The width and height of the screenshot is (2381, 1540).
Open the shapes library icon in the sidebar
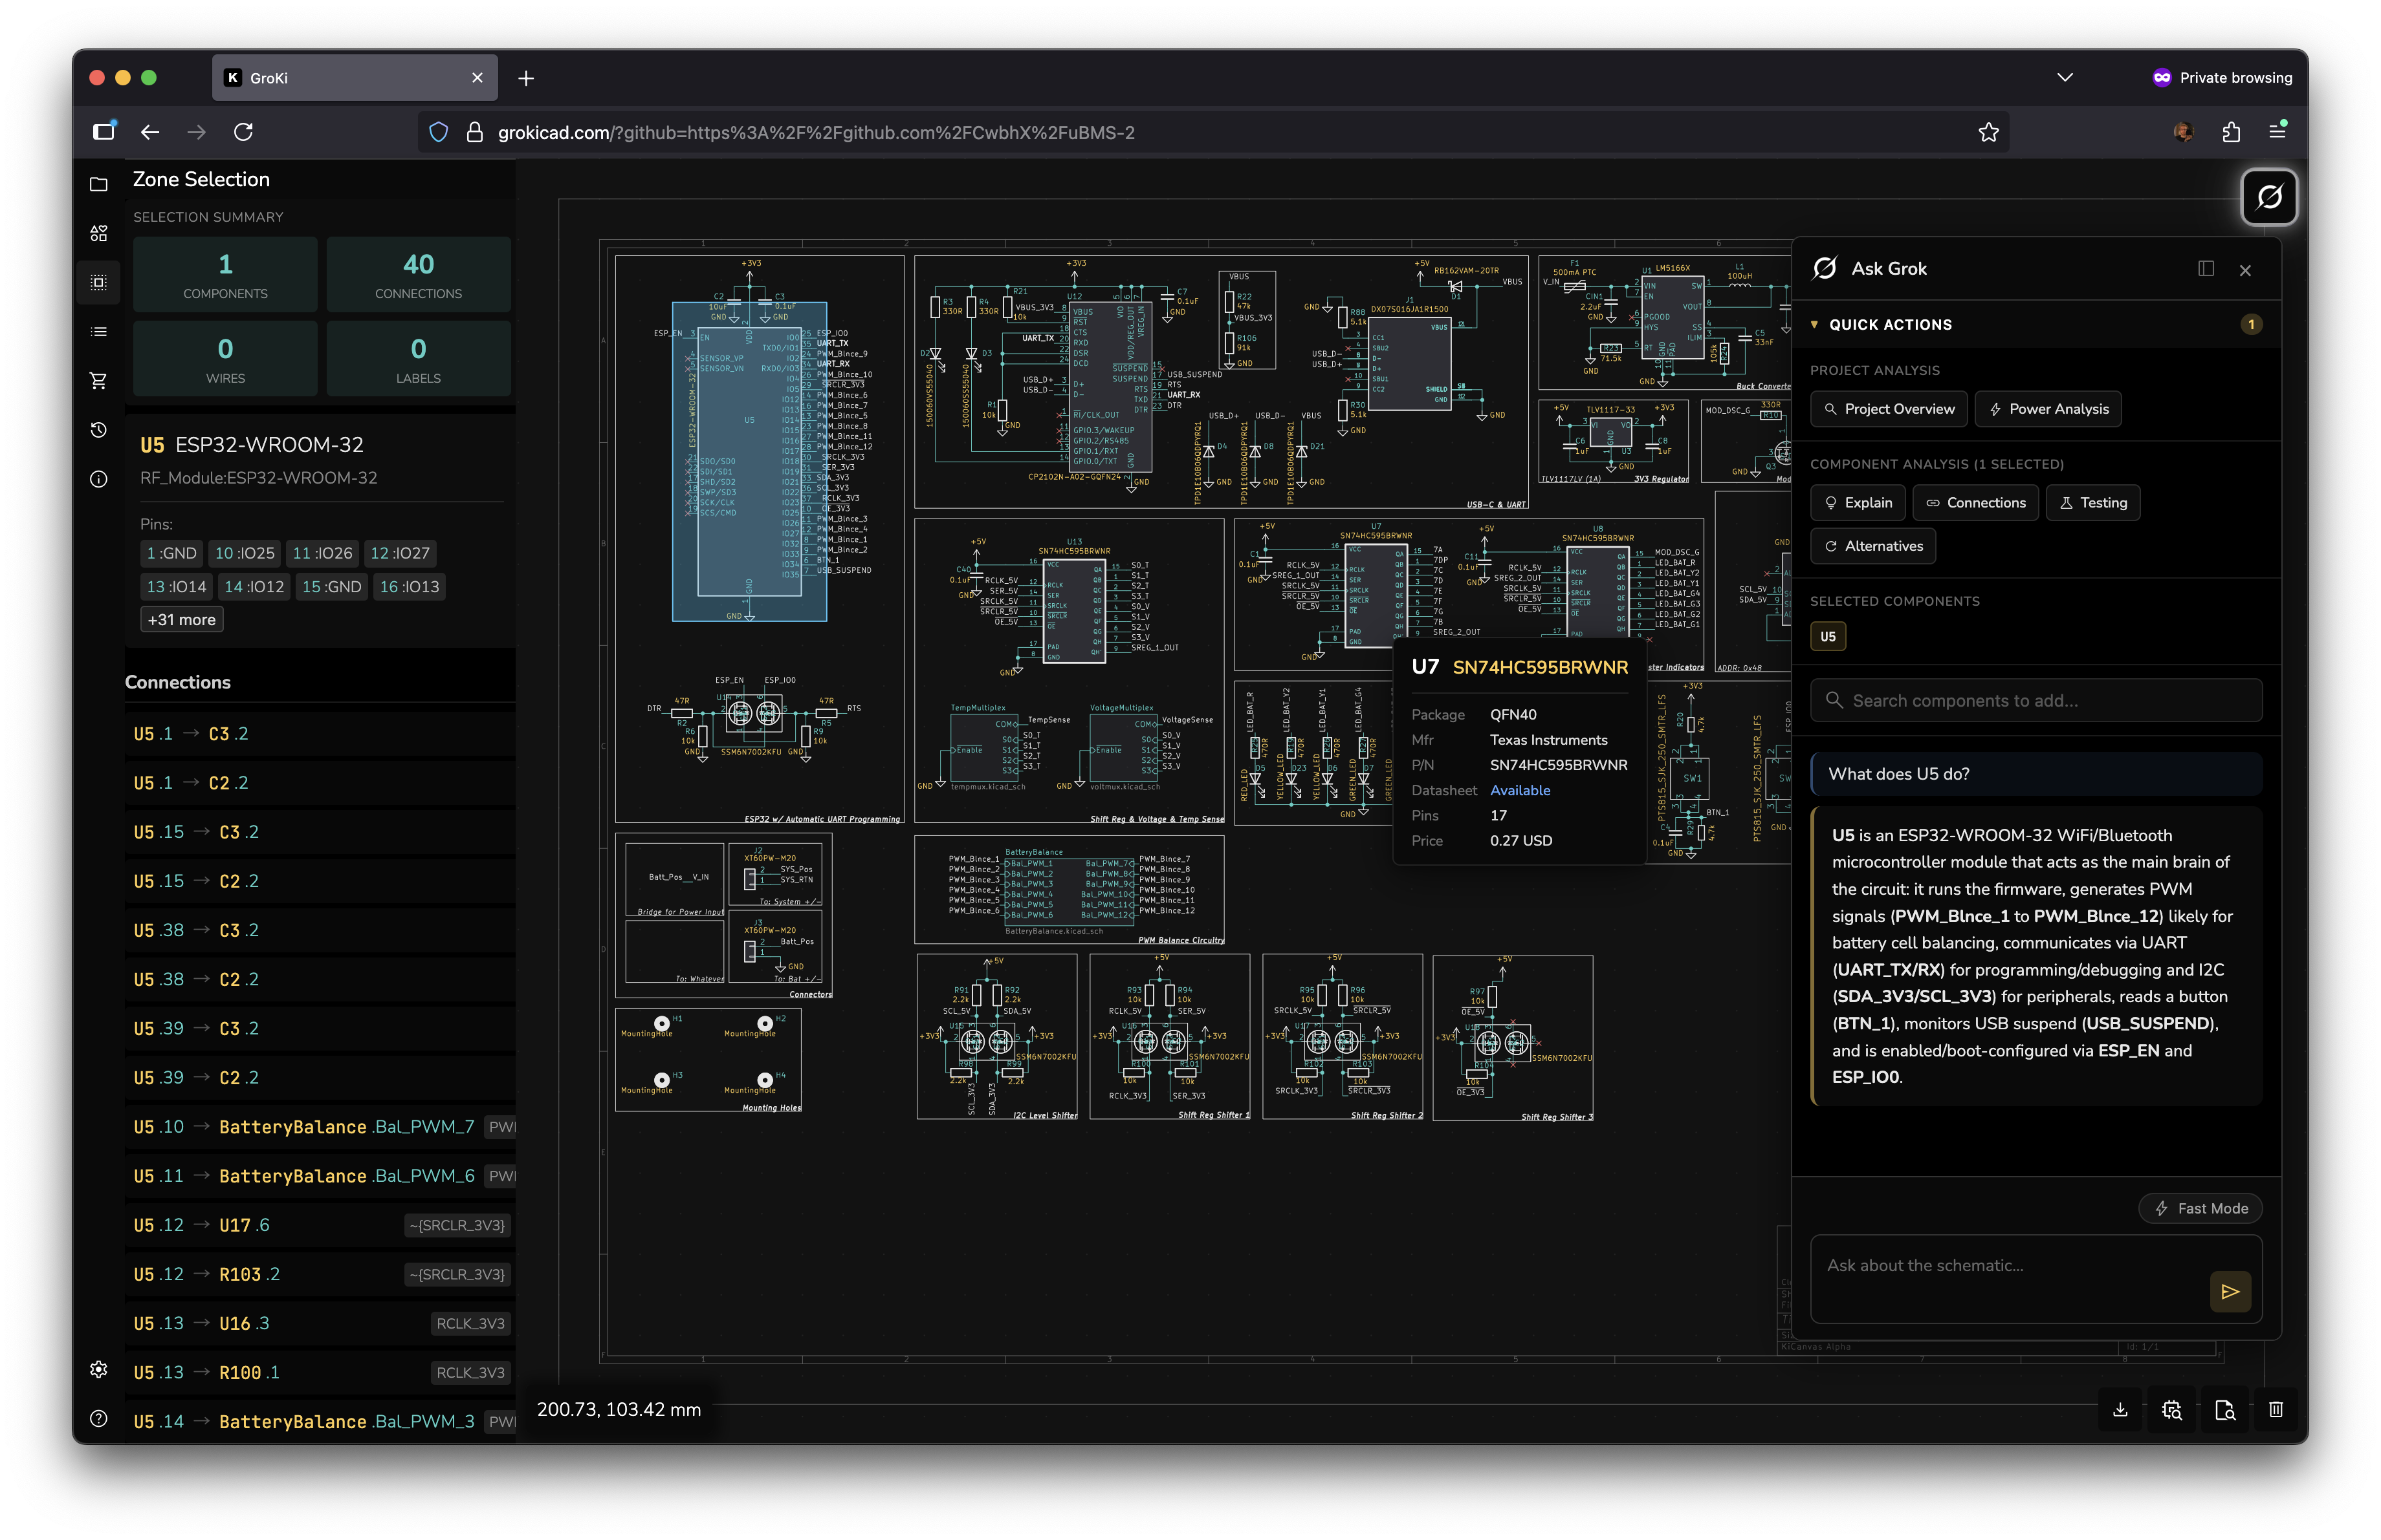coord(98,233)
